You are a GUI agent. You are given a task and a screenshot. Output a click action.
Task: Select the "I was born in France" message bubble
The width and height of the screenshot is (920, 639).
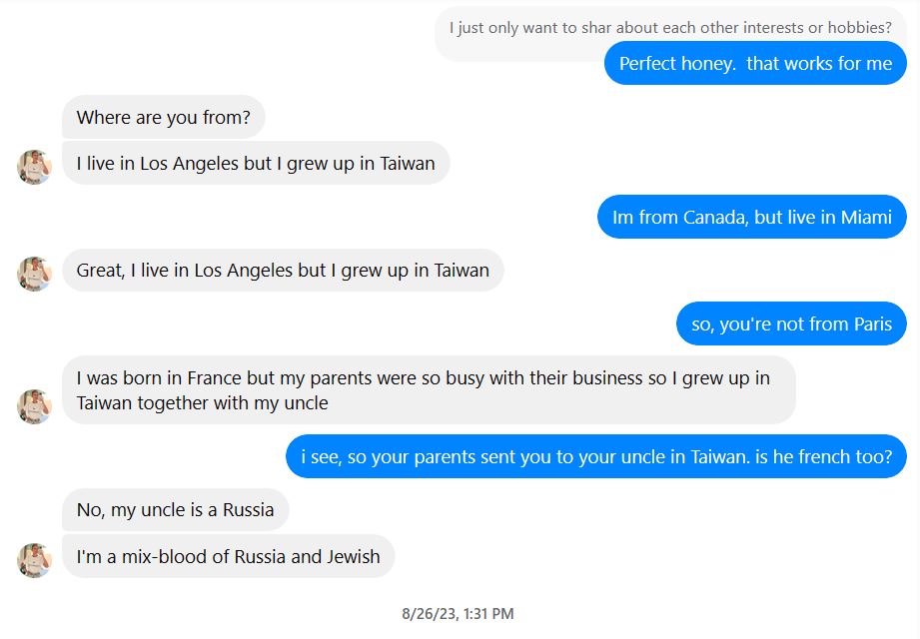(429, 390)
